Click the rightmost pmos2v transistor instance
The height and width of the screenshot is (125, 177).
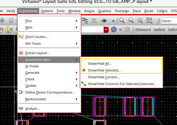point(148,106)
